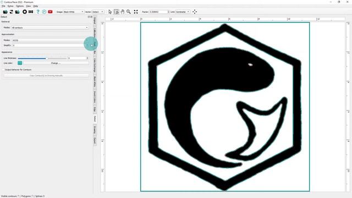Click the status bar contour count text
This screenshot has height=198, width=352.
click(x=23, y=196)
